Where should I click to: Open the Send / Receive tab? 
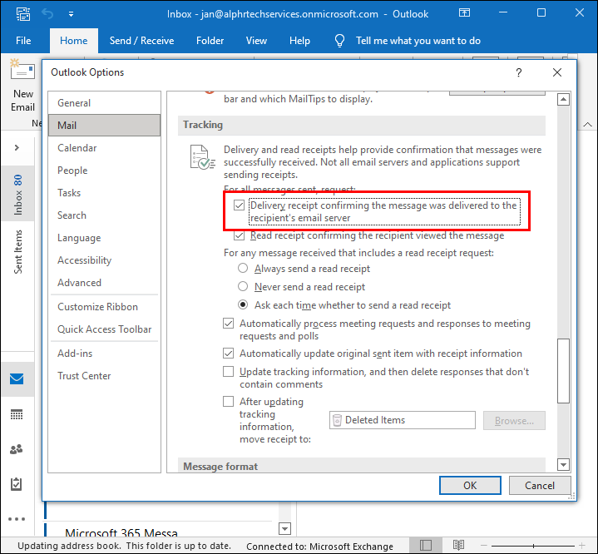[141, 41]
